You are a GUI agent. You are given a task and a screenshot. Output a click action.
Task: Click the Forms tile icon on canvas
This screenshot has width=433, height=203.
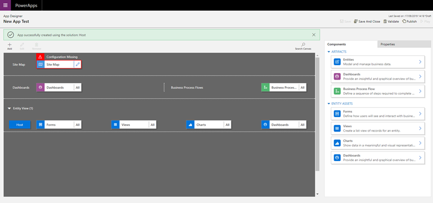(x=40, y=125)
